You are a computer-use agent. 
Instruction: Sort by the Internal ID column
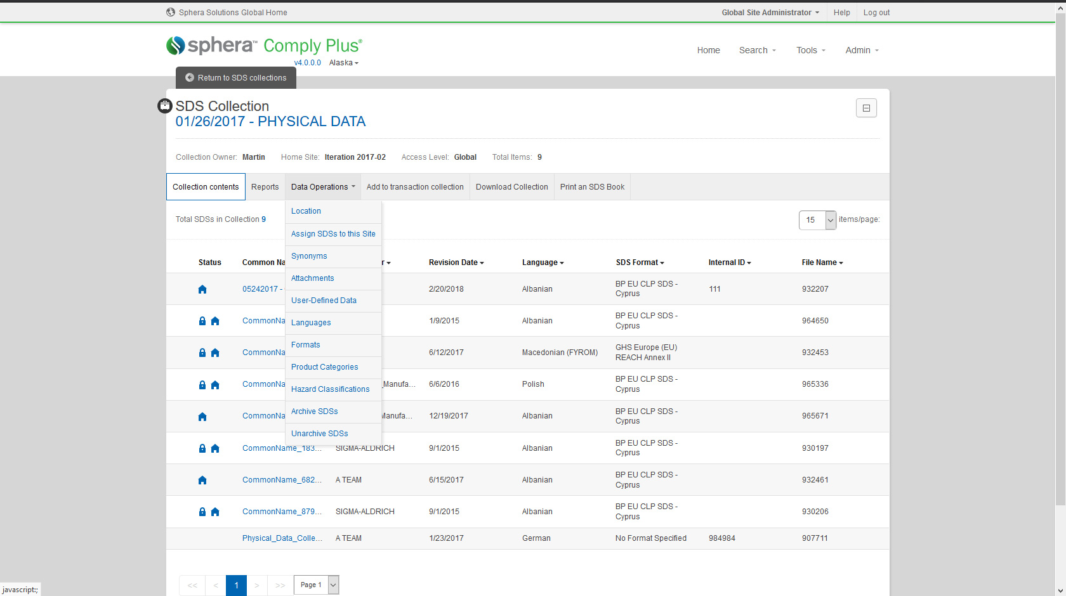[730, 262]
